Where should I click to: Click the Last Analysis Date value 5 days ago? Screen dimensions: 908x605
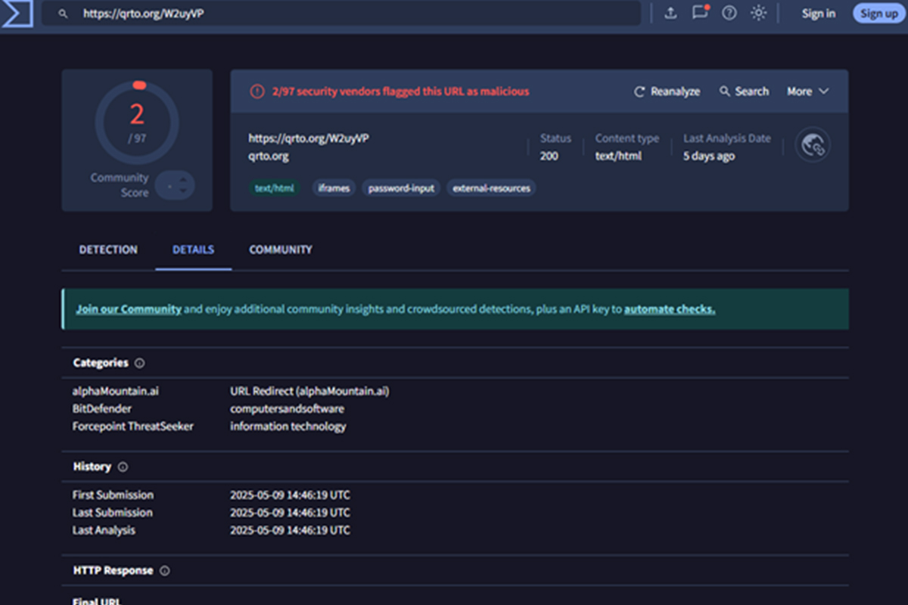tap(709, 157)
